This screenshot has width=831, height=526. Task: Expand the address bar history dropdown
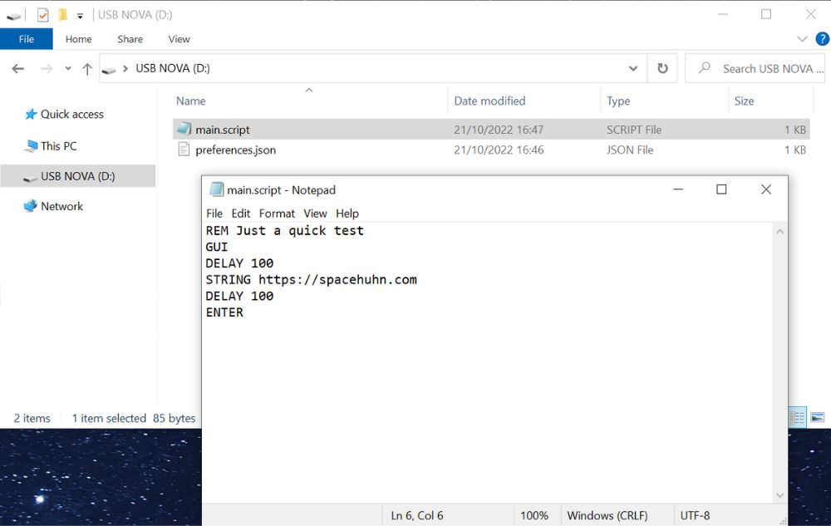[x=632, y=68]
